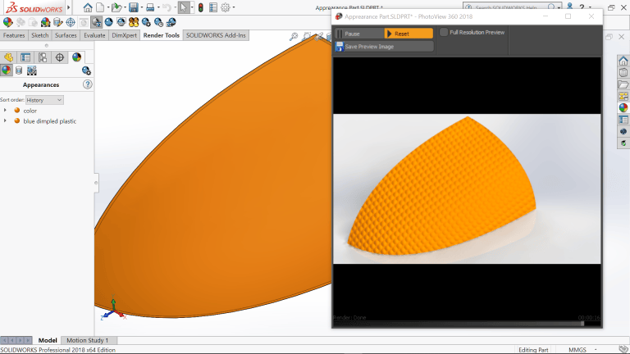Image resolution: width=630 pixels, height=354 pixels.
Task: Toggle the Preview Window button in Render Tools
Action: [96, 22]
